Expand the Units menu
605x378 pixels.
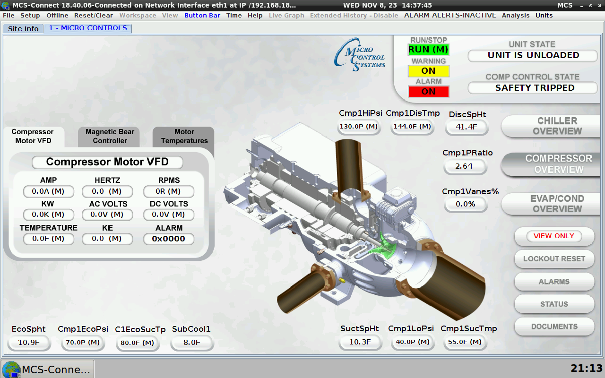tap(544, 15)
